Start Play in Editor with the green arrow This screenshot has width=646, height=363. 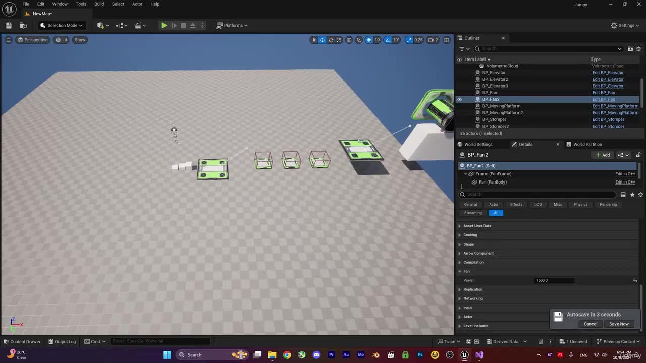point(164,25)
